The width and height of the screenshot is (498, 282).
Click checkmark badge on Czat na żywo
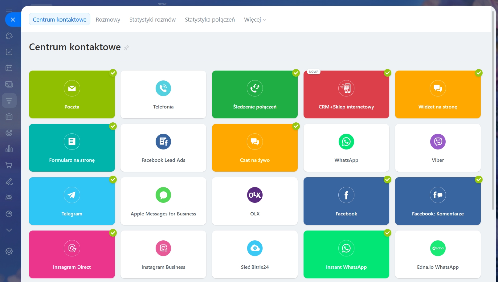tap(296, 126)
